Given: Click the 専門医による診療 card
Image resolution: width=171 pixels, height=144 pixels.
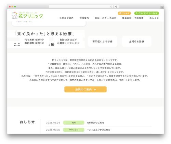Looking at the screenshot, I should [103, 42].
